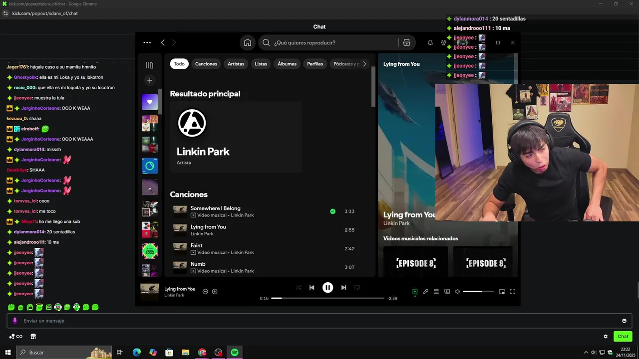Skip to previous track
The height and width of the screenshot is (359, 639).
[312, 287]
